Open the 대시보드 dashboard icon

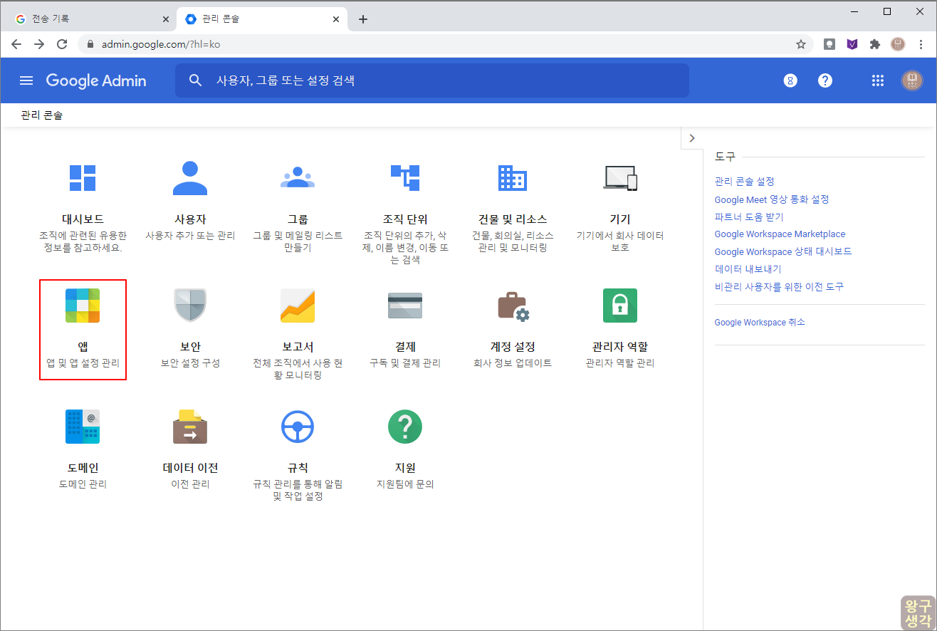[x=83, y=178]
